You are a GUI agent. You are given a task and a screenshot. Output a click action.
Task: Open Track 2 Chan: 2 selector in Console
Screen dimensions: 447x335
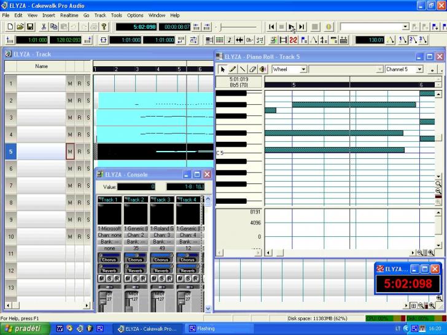(x=136, y=235)
